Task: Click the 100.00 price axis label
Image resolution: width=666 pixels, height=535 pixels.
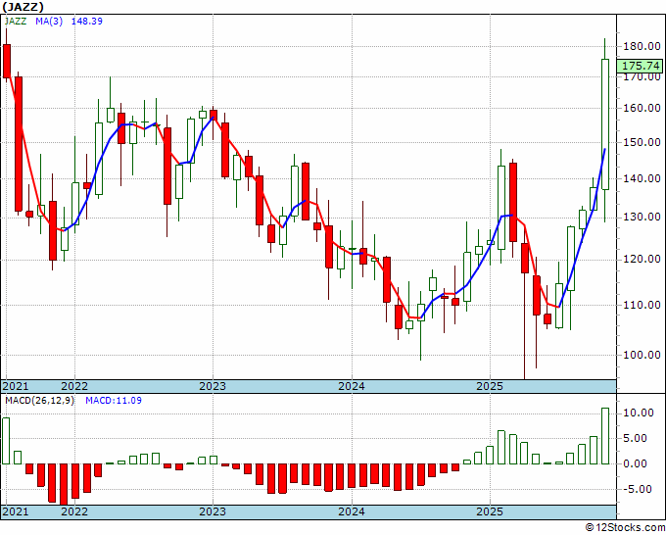Action: tap(642, 355)
